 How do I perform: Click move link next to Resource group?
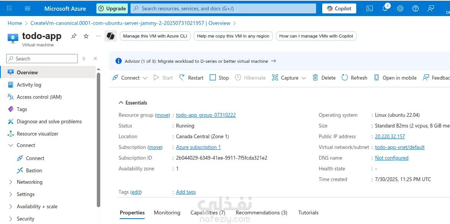click(x=163, y=115)
